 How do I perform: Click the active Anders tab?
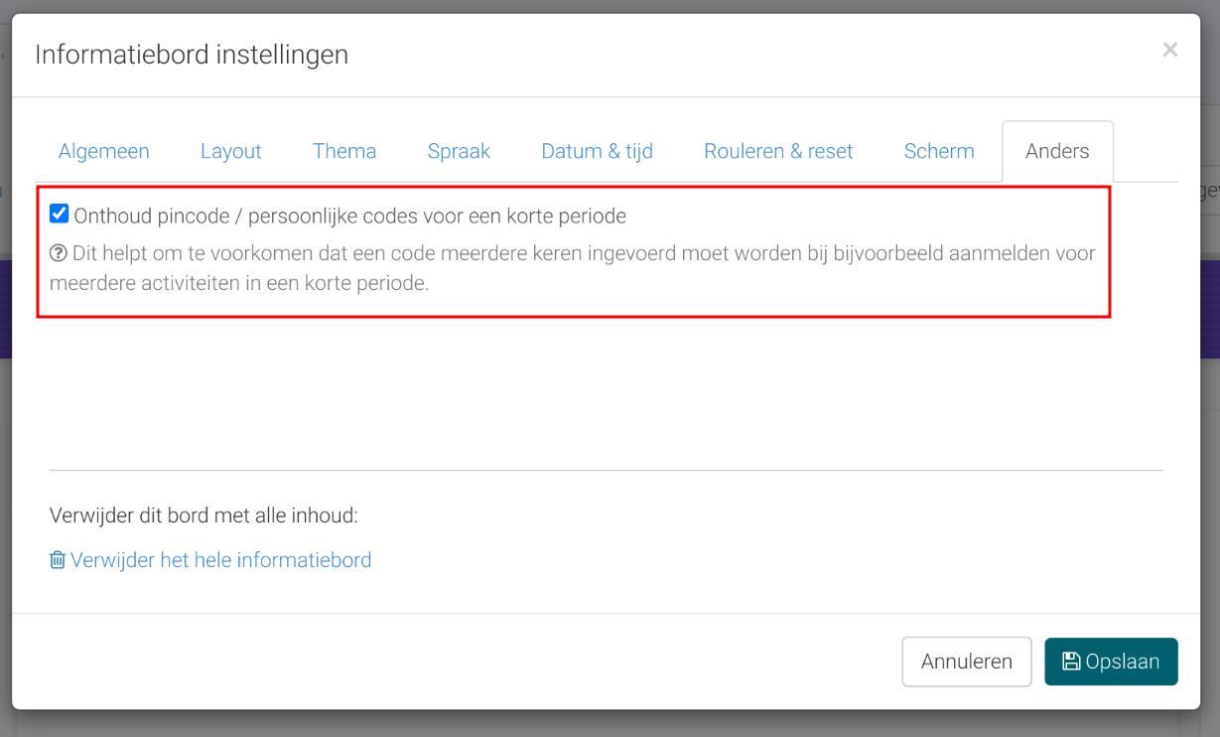click(1057, 151)
